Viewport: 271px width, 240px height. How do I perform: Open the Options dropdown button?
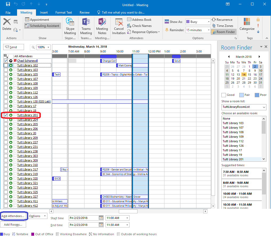pyautogui.click(x=38, y=216)
